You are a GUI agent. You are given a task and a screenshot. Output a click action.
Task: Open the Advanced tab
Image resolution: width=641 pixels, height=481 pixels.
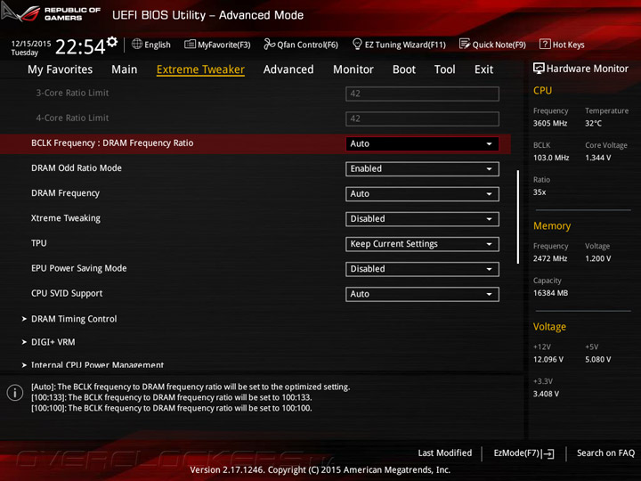288,69
